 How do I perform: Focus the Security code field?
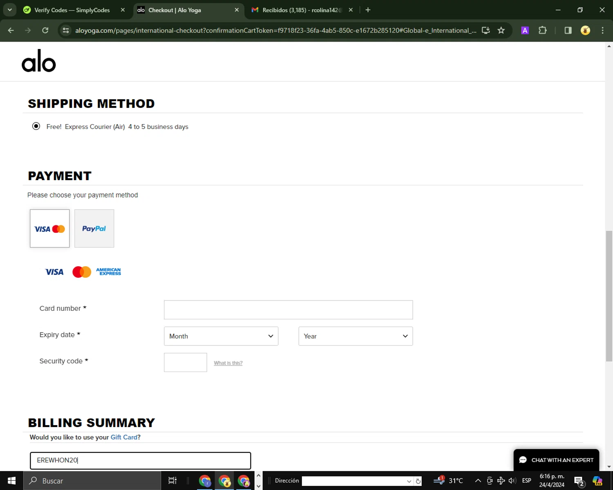point(186,363)
